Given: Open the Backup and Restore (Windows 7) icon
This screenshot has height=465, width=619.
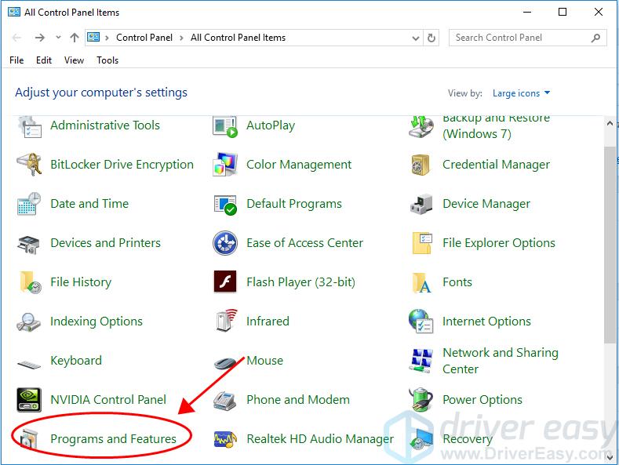Looking at the screenshot, I should click(421, 127).
